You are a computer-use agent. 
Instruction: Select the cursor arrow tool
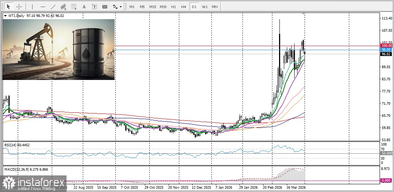pyautogui.click(x=9, y=7)
